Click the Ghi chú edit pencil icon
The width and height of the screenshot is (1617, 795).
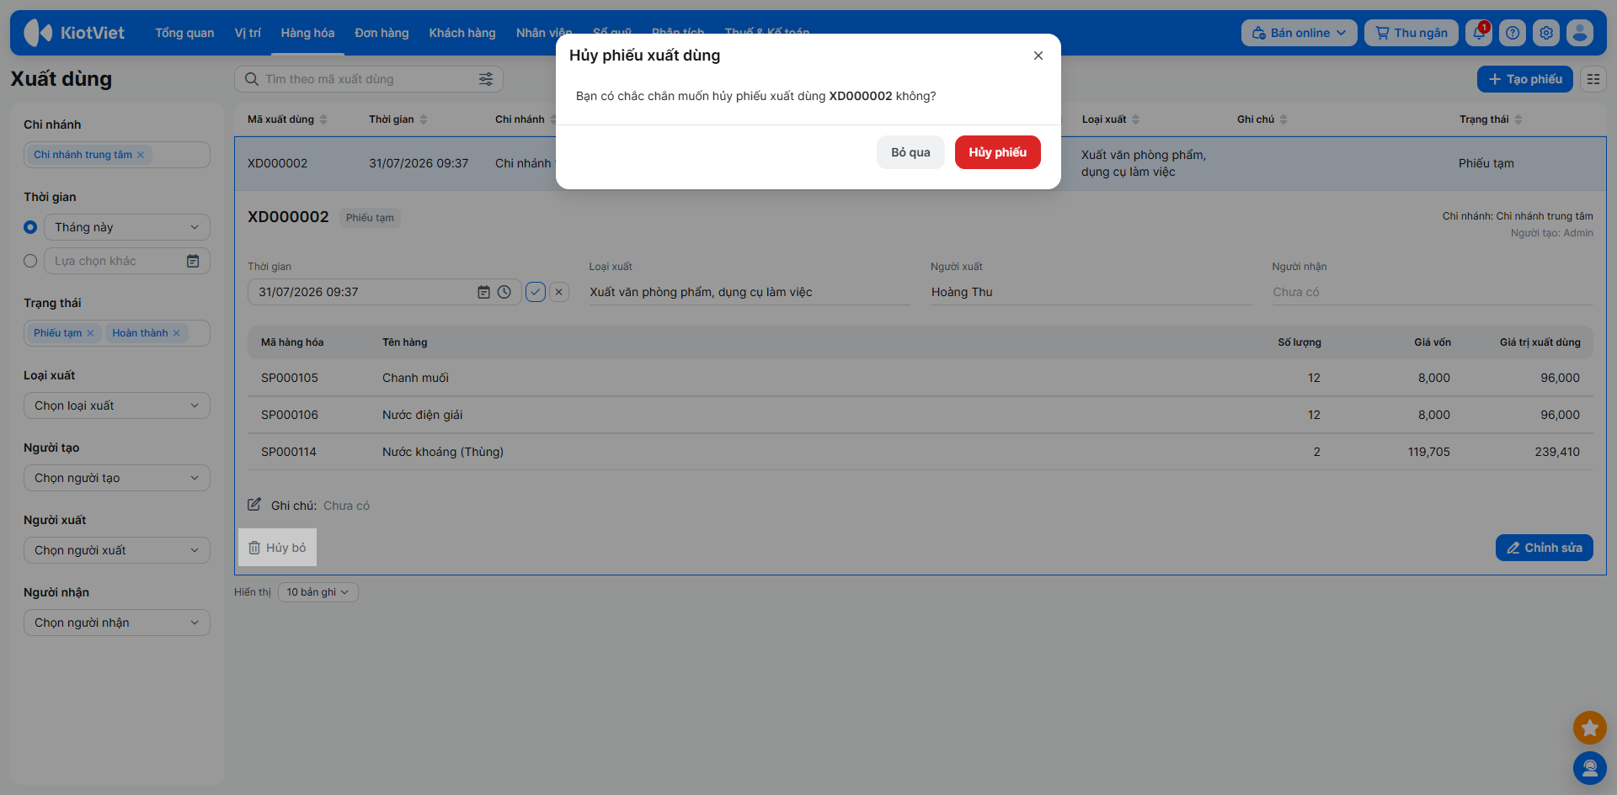click(254, 505)
